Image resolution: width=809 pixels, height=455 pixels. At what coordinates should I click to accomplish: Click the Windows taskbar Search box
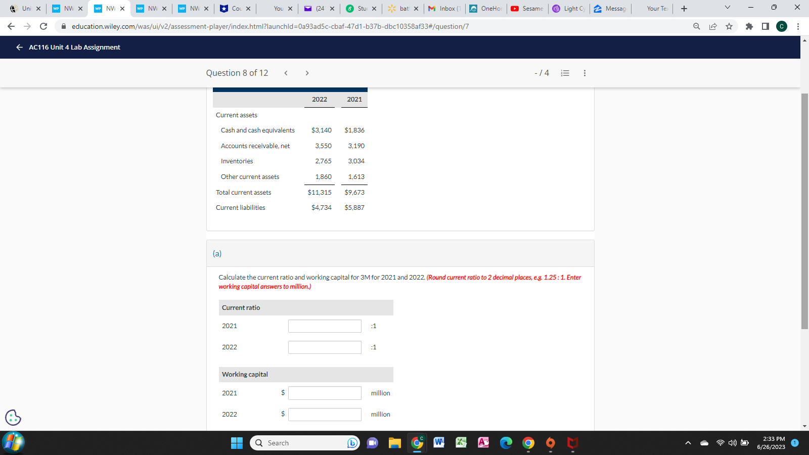click(305, 443)
